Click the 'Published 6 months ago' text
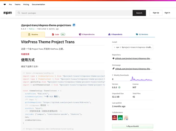This screenshot has height=131, width=176. click(x=48, y=29)
